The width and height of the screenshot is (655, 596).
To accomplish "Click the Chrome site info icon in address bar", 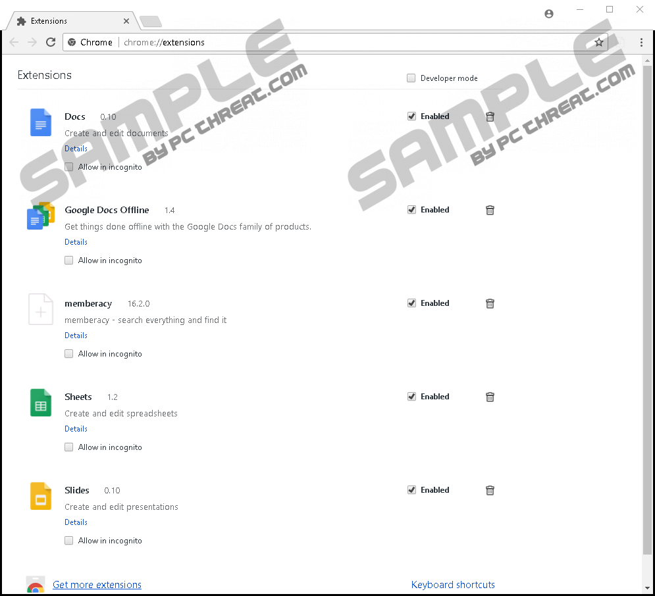I will coord(72,42).
